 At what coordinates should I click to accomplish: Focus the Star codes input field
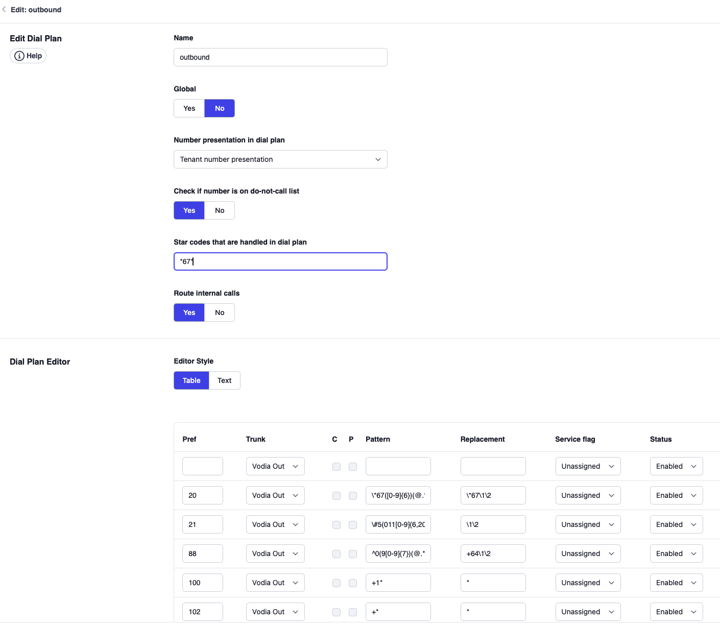coord(280,261)
